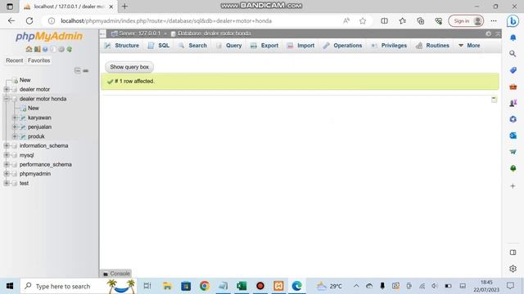
Task: Open the MariaDB documentation icon
Action: click(53, 49)
